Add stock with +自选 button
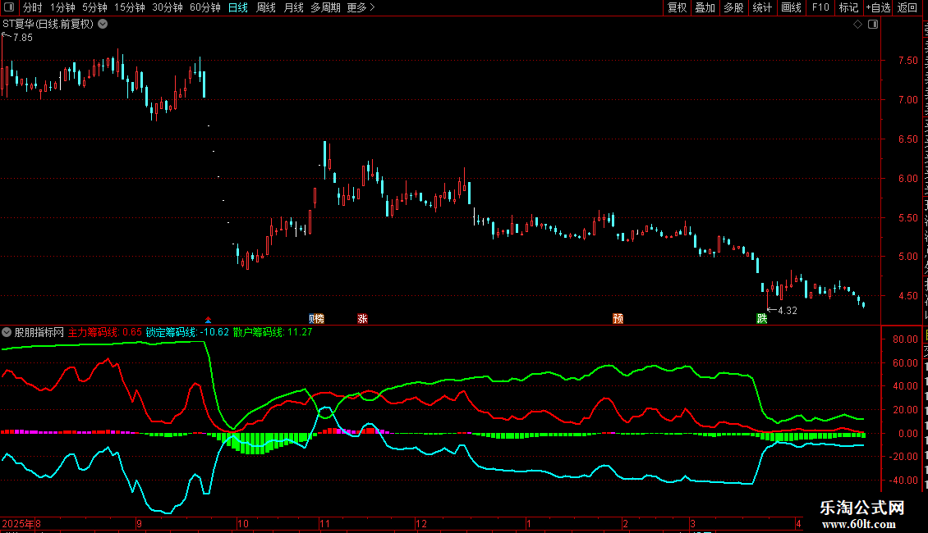Screen dimensions: 928x533 878,7
